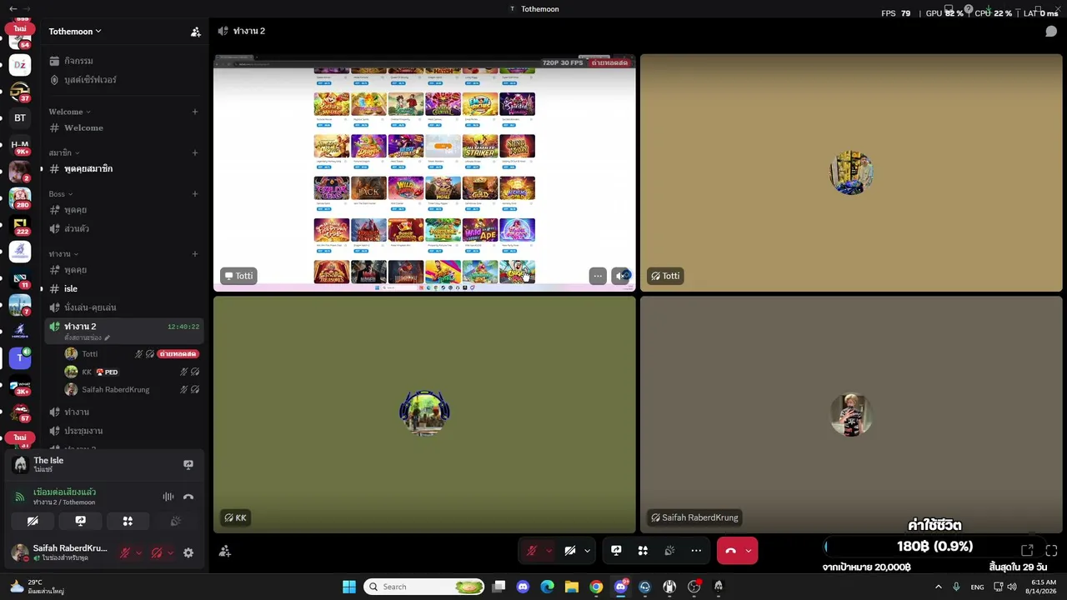Open microphone options in the call bar
This screenshot has height=600, width=1067.
point(548,551)
